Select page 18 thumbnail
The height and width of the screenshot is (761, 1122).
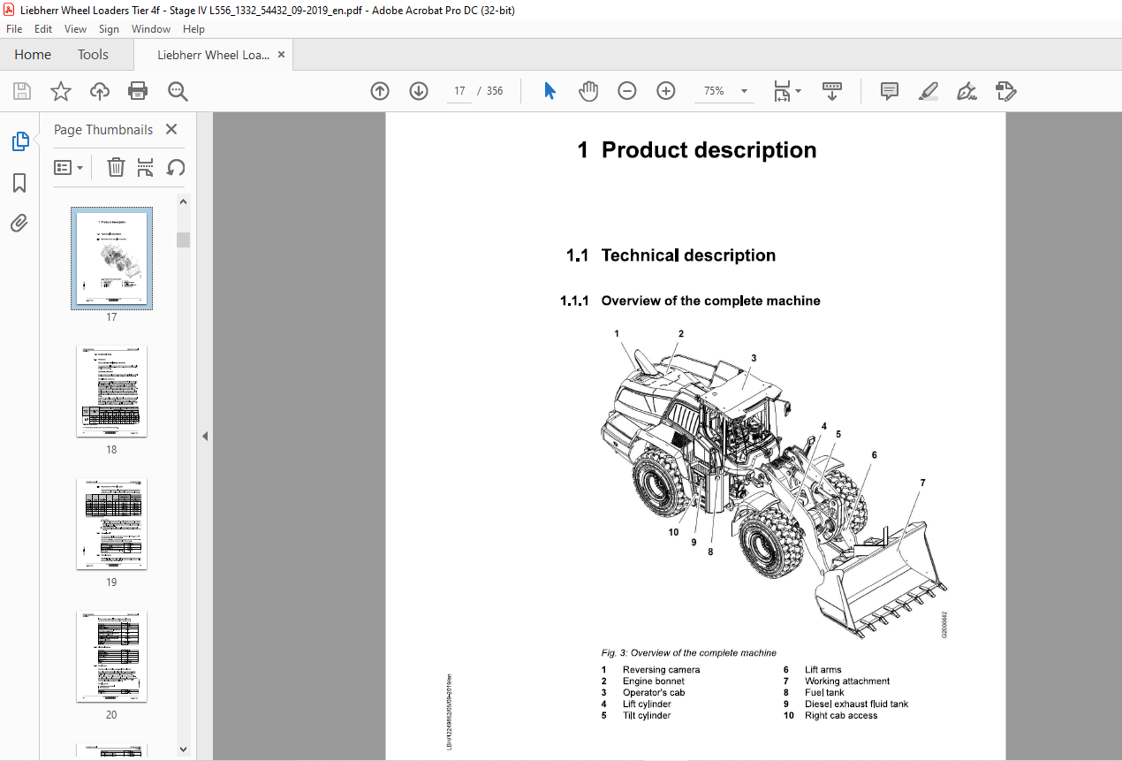[x=111, y=392]
